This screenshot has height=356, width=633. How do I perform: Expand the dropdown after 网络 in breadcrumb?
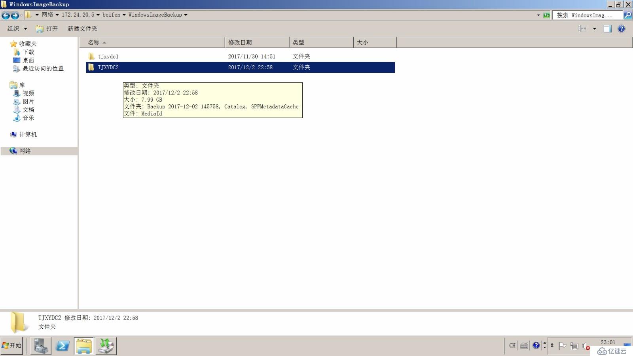coord(57,15)
